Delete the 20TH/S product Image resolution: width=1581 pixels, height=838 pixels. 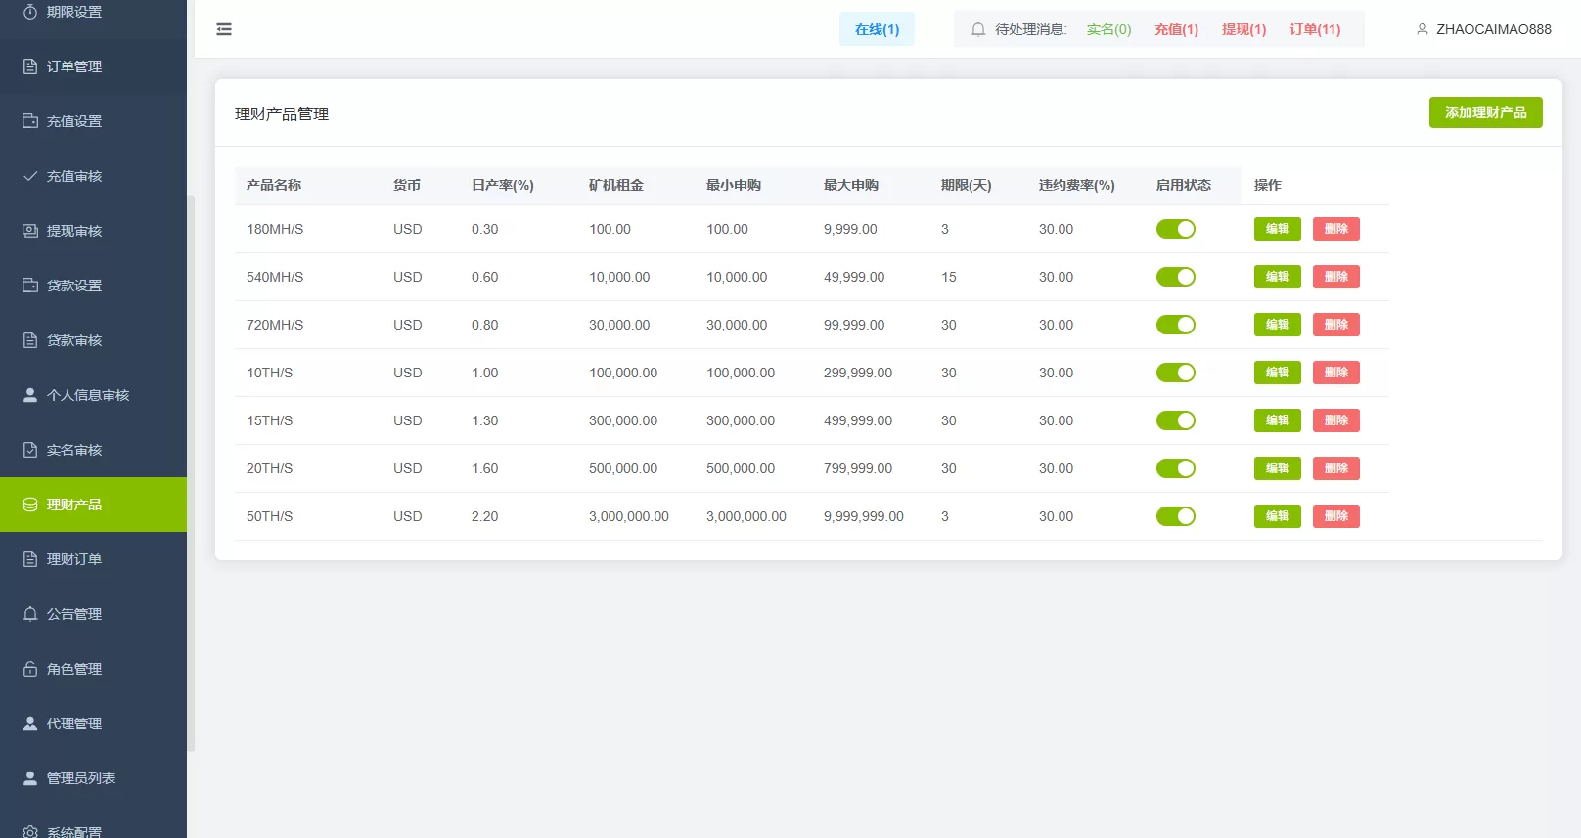tap(1335, 468)
